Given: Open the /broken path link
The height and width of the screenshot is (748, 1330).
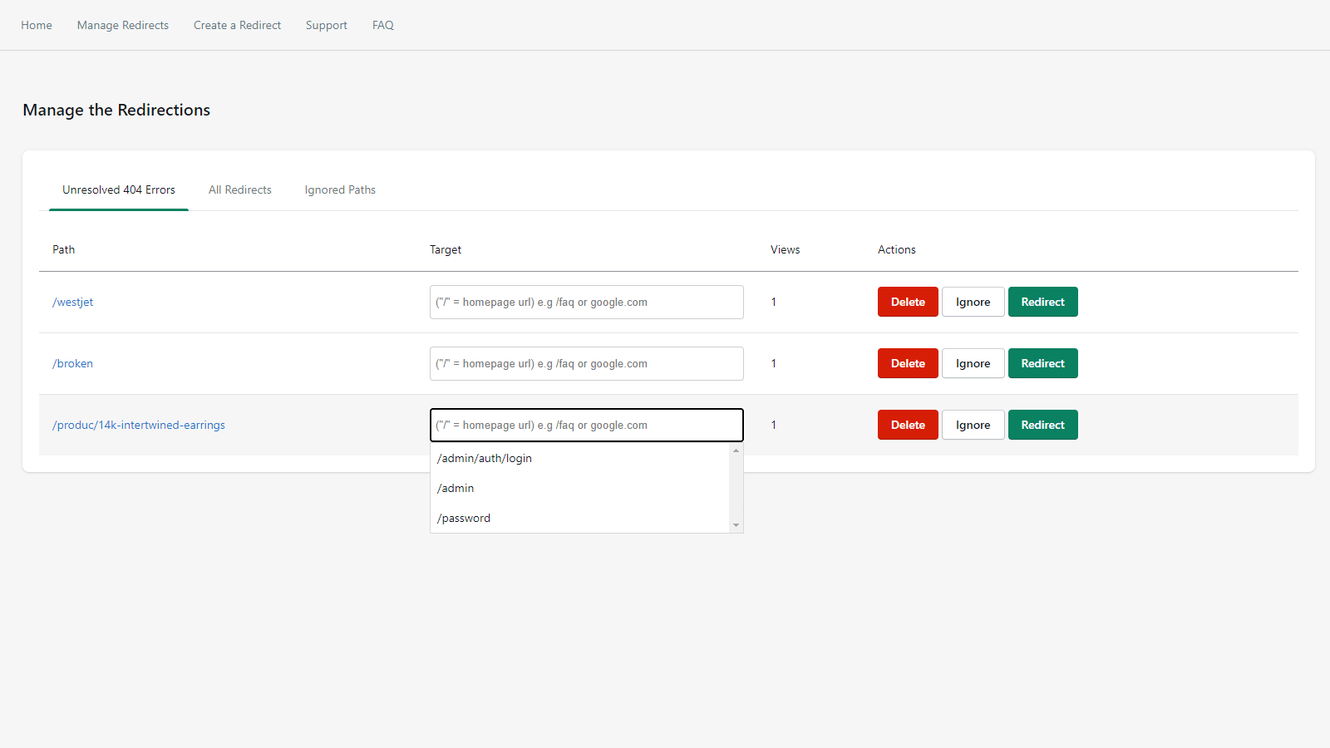Looking at the screenshot, I should coord(73,363).
